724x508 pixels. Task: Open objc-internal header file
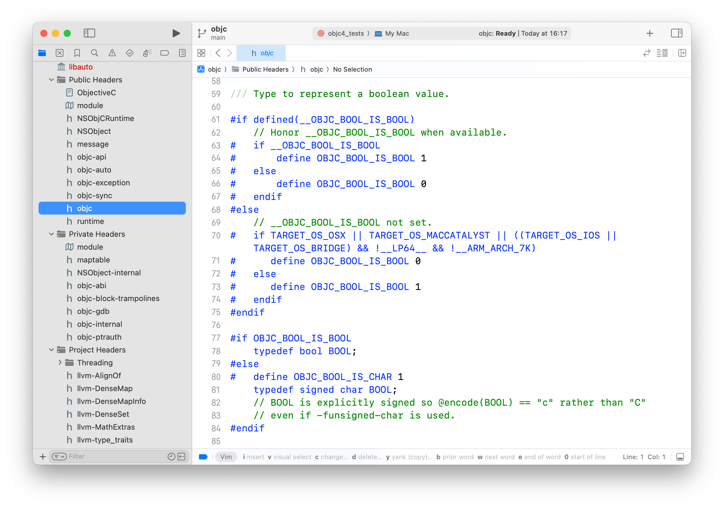tap(99, 324)
